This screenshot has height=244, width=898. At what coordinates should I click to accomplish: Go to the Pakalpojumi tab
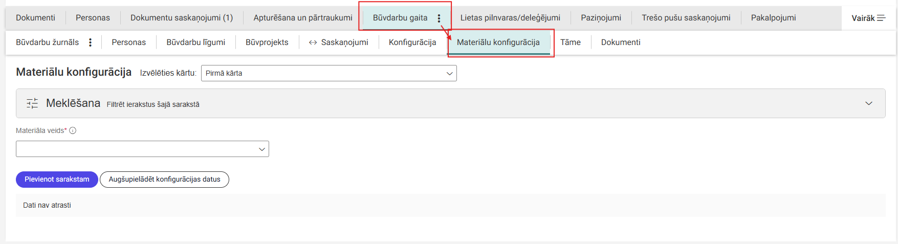click(773, 18)
